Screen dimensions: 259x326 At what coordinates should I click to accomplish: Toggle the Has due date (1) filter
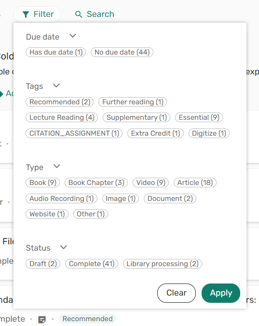(x=55, y=52)
